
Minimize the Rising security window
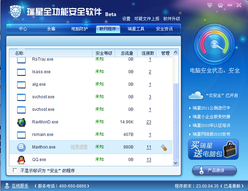230,5
